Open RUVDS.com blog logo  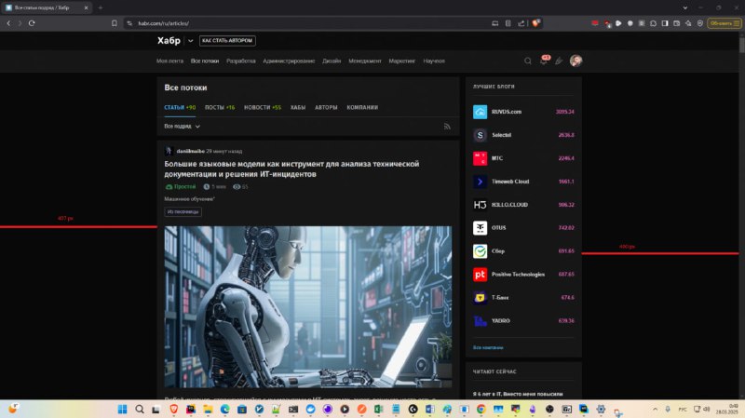pyautogui.click(x=480, y=112)
